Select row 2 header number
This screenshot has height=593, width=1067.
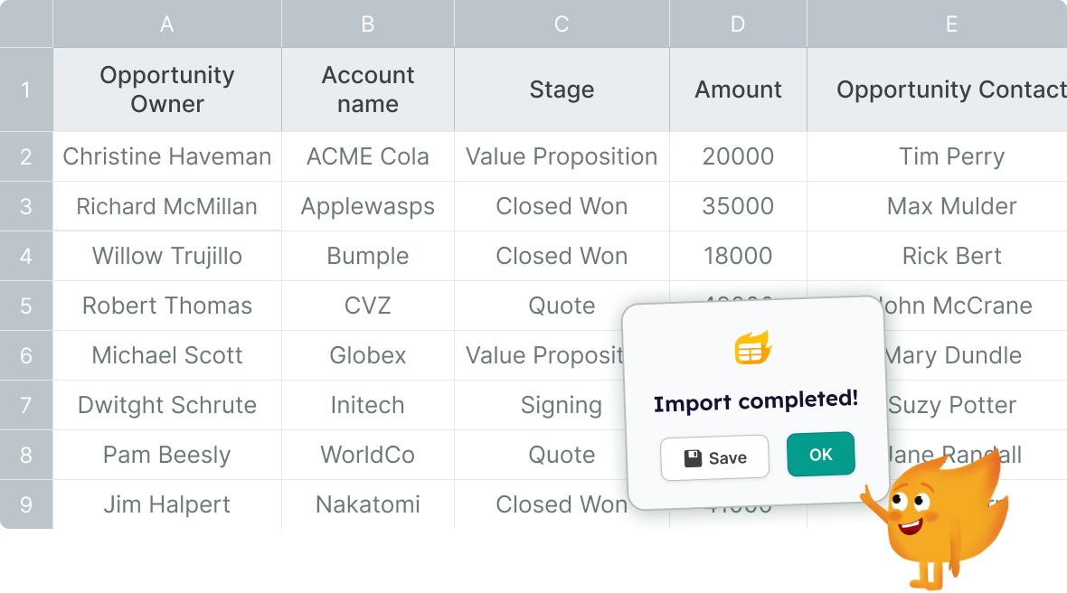coord(26,156)
